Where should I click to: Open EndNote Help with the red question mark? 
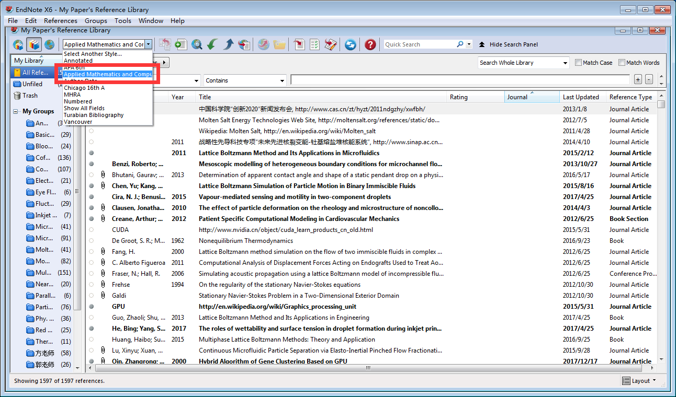pos(370,44)
